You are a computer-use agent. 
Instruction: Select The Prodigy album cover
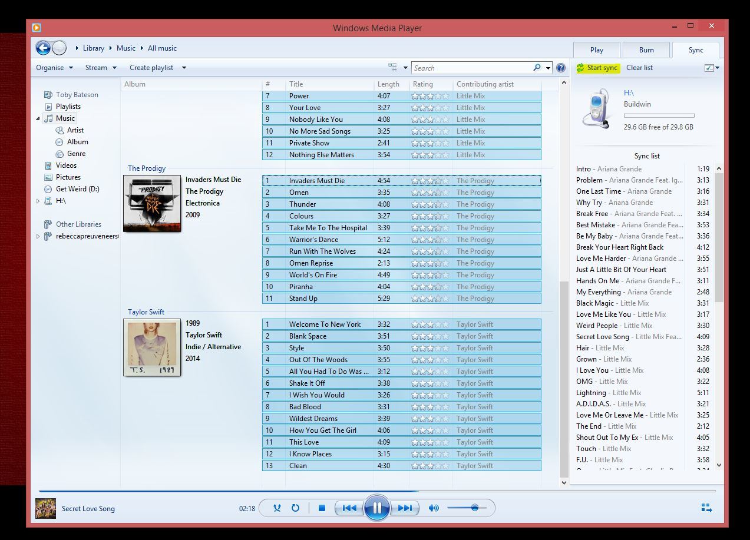[x=152, y=203]
